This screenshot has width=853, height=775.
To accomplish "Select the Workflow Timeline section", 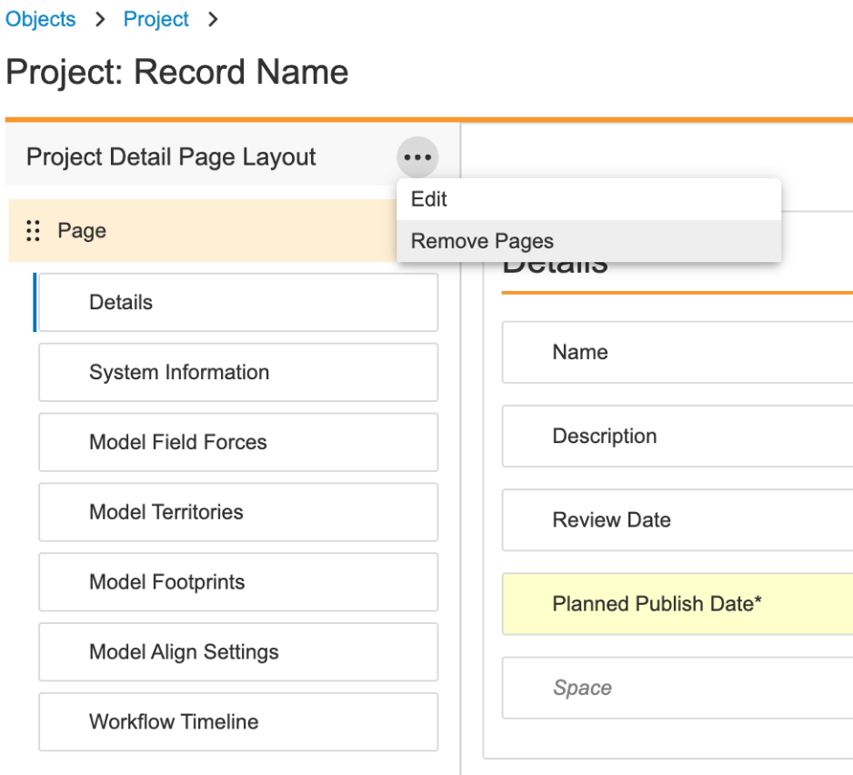I will pyautogui.click(x=237, y=722).
